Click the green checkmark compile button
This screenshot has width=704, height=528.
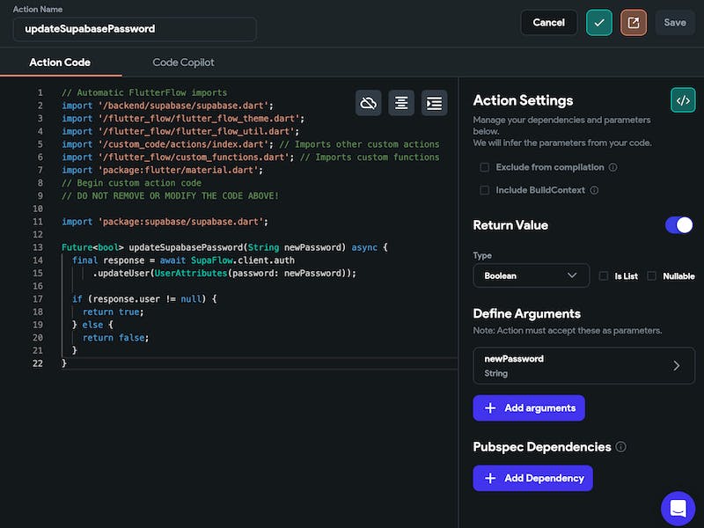[x=599, y=23]
